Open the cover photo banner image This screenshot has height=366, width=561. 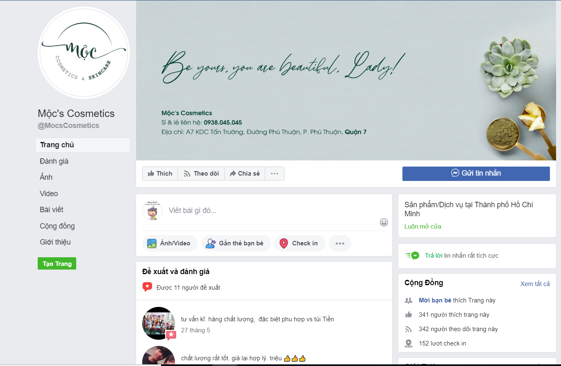[x=346, y=80]
